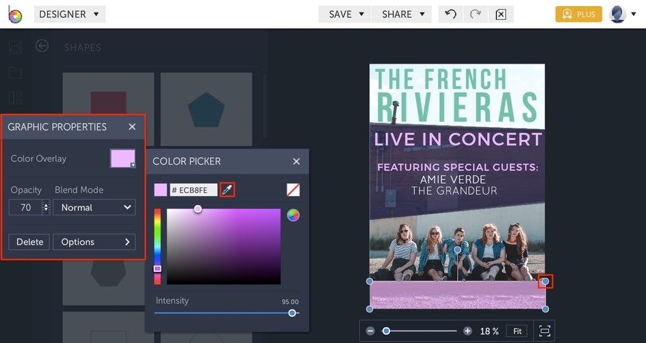Image resolution: width=646 pixels, height=343 pixels.
Task: Select the THE GRANDEUR text
Action: click(x=454, y=191)
